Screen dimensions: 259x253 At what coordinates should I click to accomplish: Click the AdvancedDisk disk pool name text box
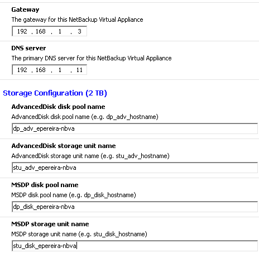point(135,128)
